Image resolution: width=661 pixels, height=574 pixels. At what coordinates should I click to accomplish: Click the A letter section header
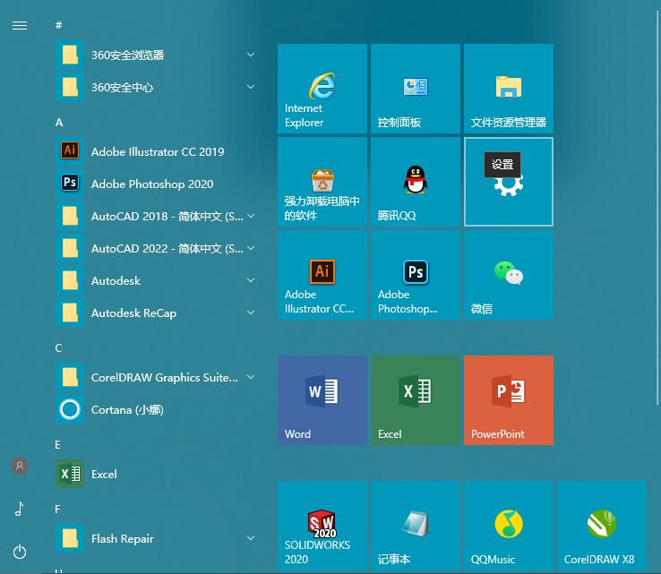[59, 123]
